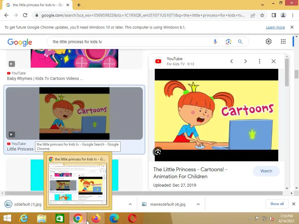Click the muted volume tray icon
Image resolution: width=299 pixels, height=224 pixels.
click(x=272, y=218)
